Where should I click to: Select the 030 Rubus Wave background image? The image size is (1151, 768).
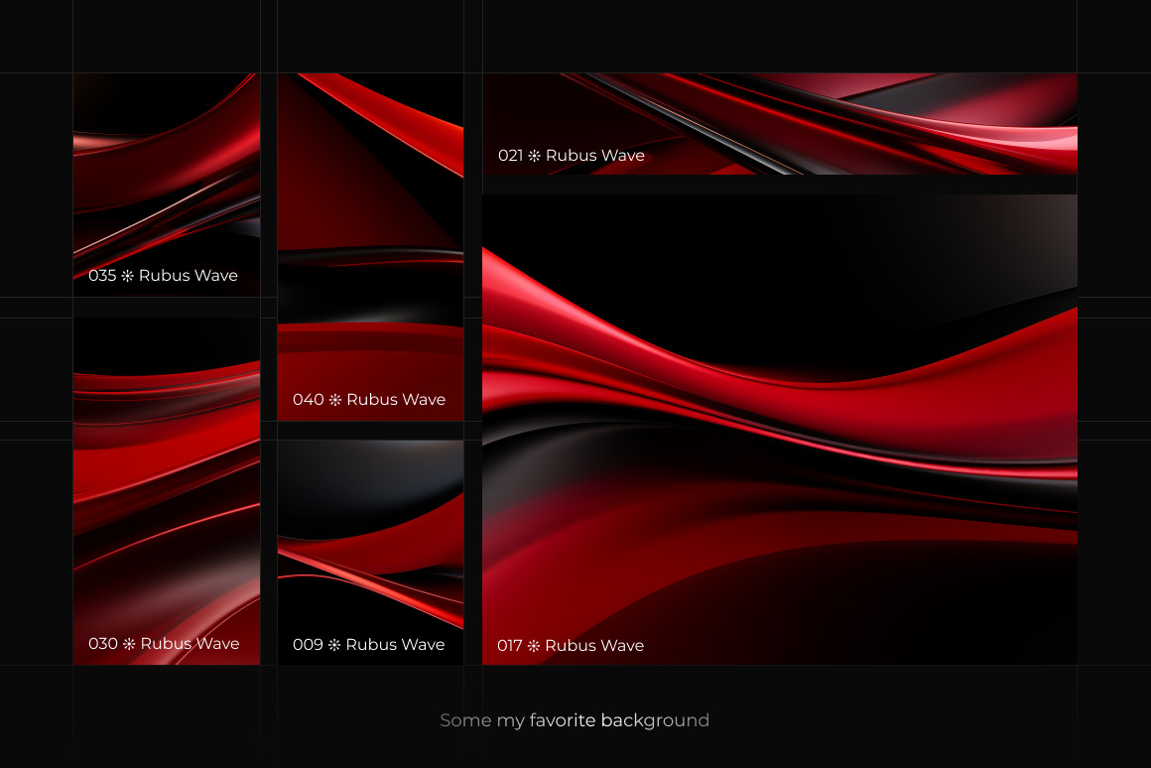[x=167, y=476]
